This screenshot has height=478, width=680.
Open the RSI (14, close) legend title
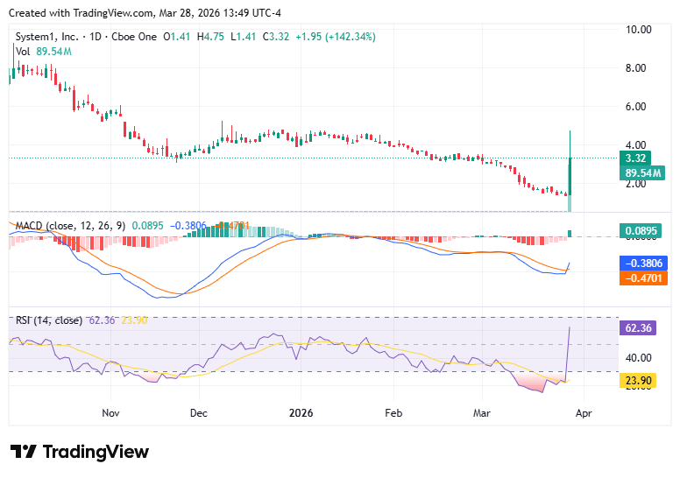point(48,320)
